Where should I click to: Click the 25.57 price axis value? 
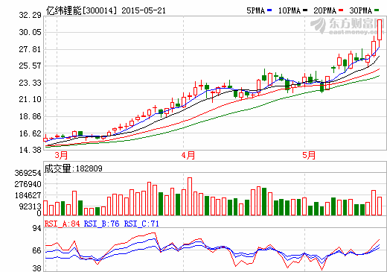[30, 66]
